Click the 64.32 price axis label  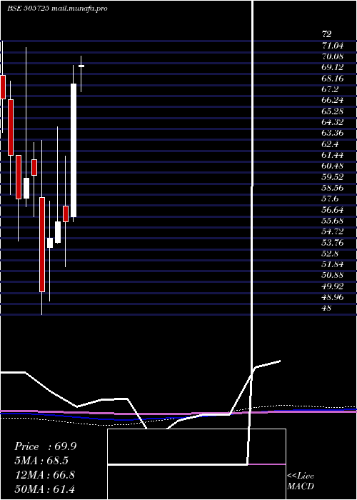point(333,122)
